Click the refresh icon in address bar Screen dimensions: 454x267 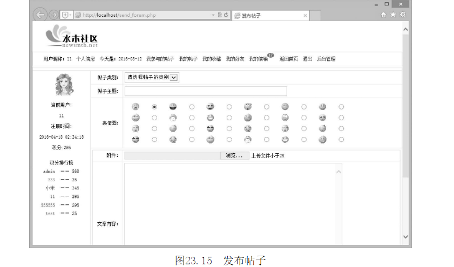226,15
